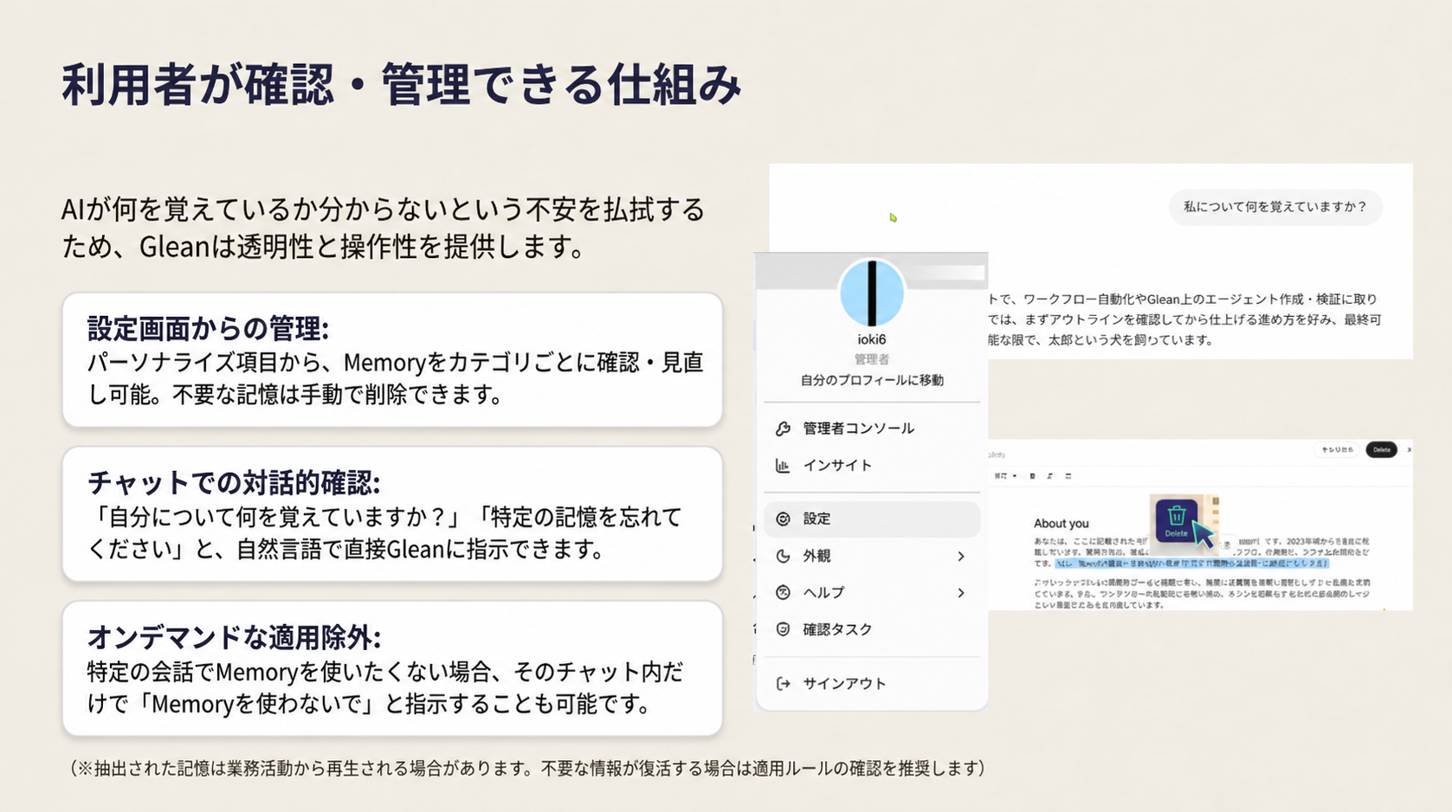Click the highlighted blue text in About you
Image resolution: width=1452 pixels, height=812 pixels.
(x=1191, y=563)
